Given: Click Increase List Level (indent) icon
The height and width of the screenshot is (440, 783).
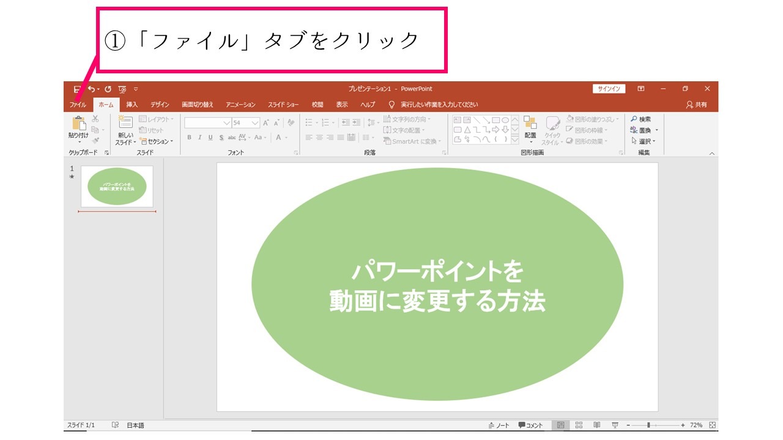Looking at the screenshot, I should pos(357,122).
